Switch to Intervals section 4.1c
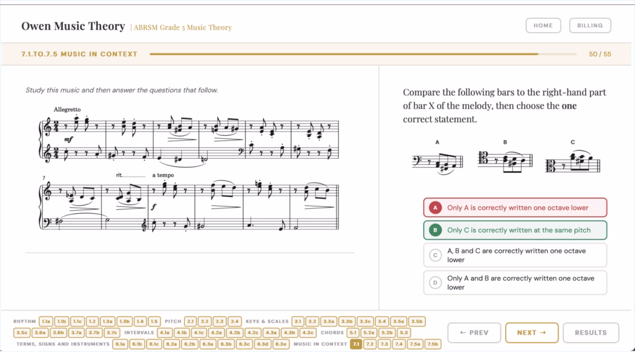The image size is (635, 352). click(x=199, y=333)
